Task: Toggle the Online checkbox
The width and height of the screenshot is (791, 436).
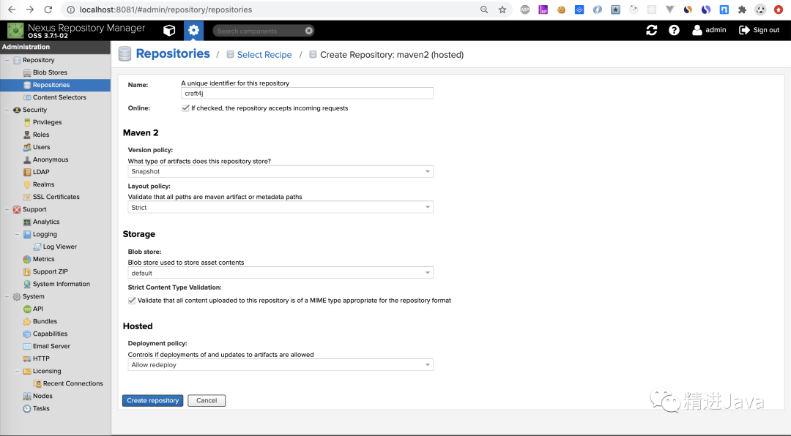Action: (185, 108)
